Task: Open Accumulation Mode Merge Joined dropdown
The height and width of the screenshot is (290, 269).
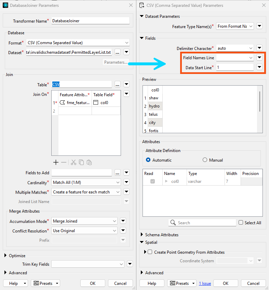Action: pos(84,221)
